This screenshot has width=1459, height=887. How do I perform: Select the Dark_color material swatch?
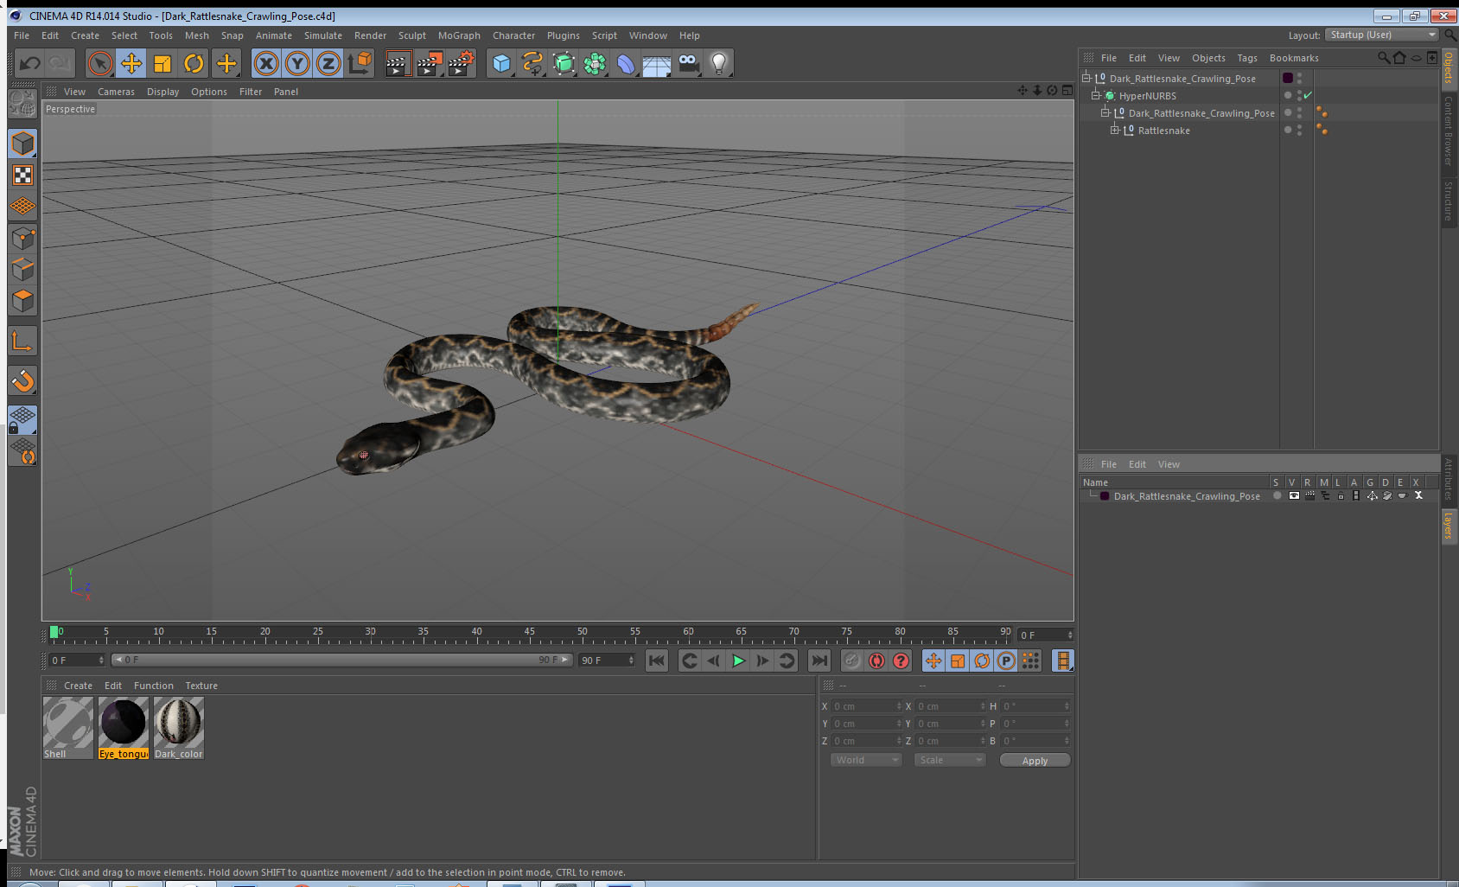pos(179,728)
